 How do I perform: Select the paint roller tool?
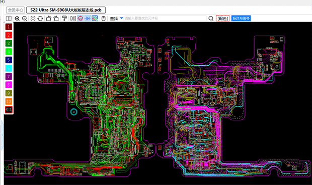pyautogui.click(x=64, y=19)
